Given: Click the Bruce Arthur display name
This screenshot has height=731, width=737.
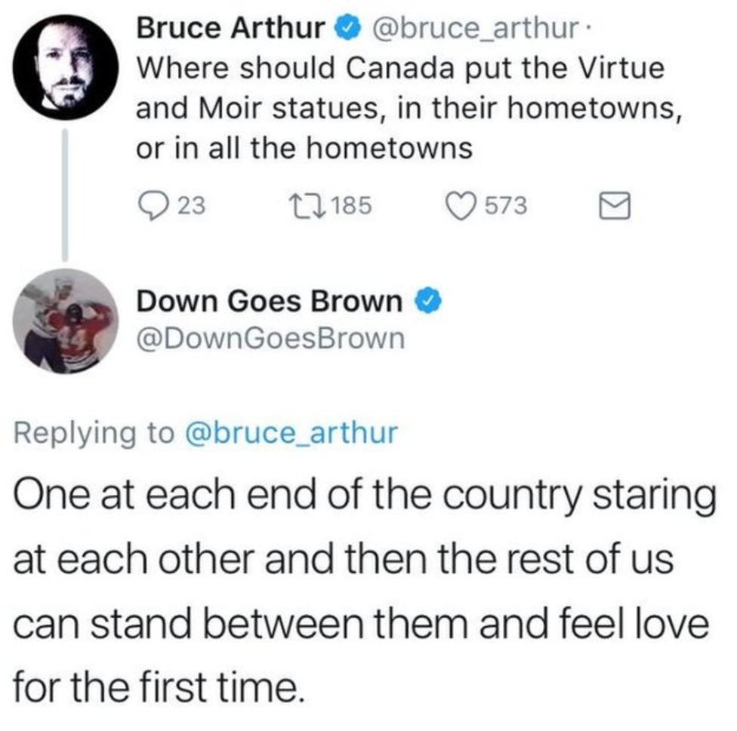Looking at the screenshot, I should [231, 30].
